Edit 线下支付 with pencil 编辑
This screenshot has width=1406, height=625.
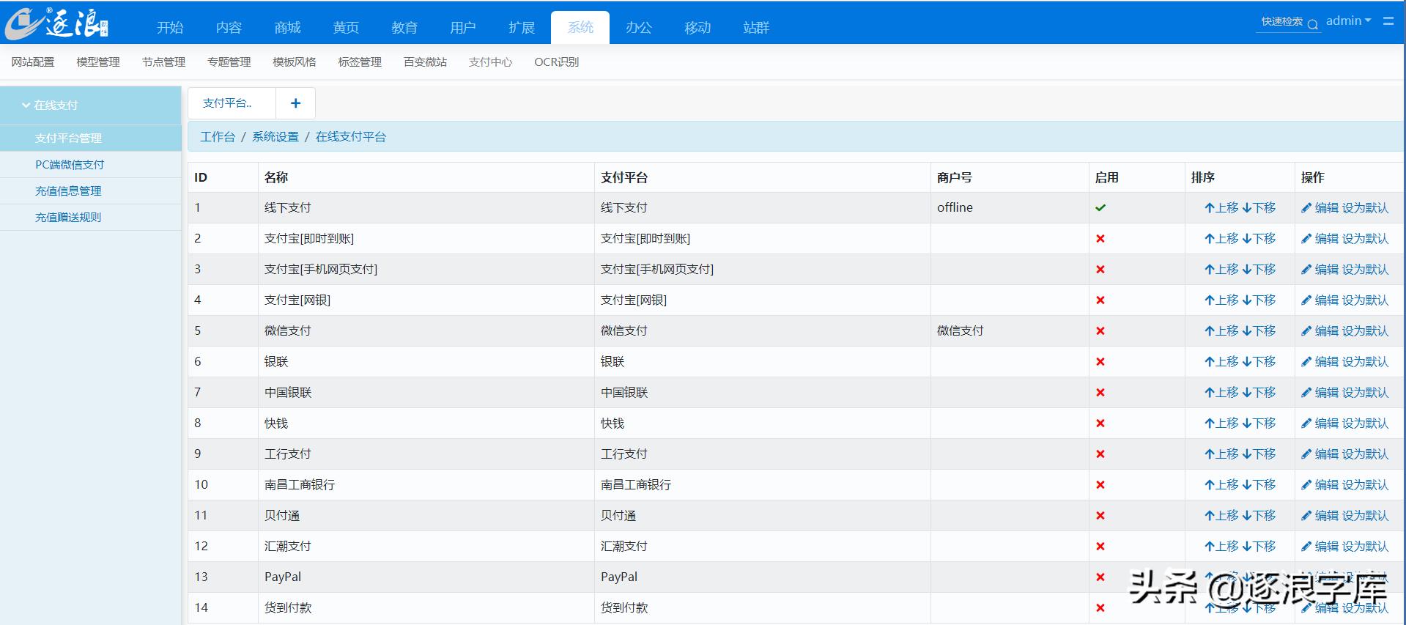tap(1320, 208)
